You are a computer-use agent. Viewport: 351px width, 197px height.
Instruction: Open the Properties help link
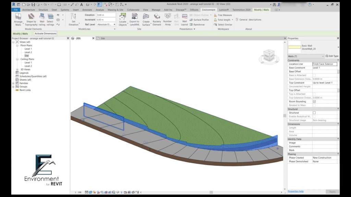point(295,192)
